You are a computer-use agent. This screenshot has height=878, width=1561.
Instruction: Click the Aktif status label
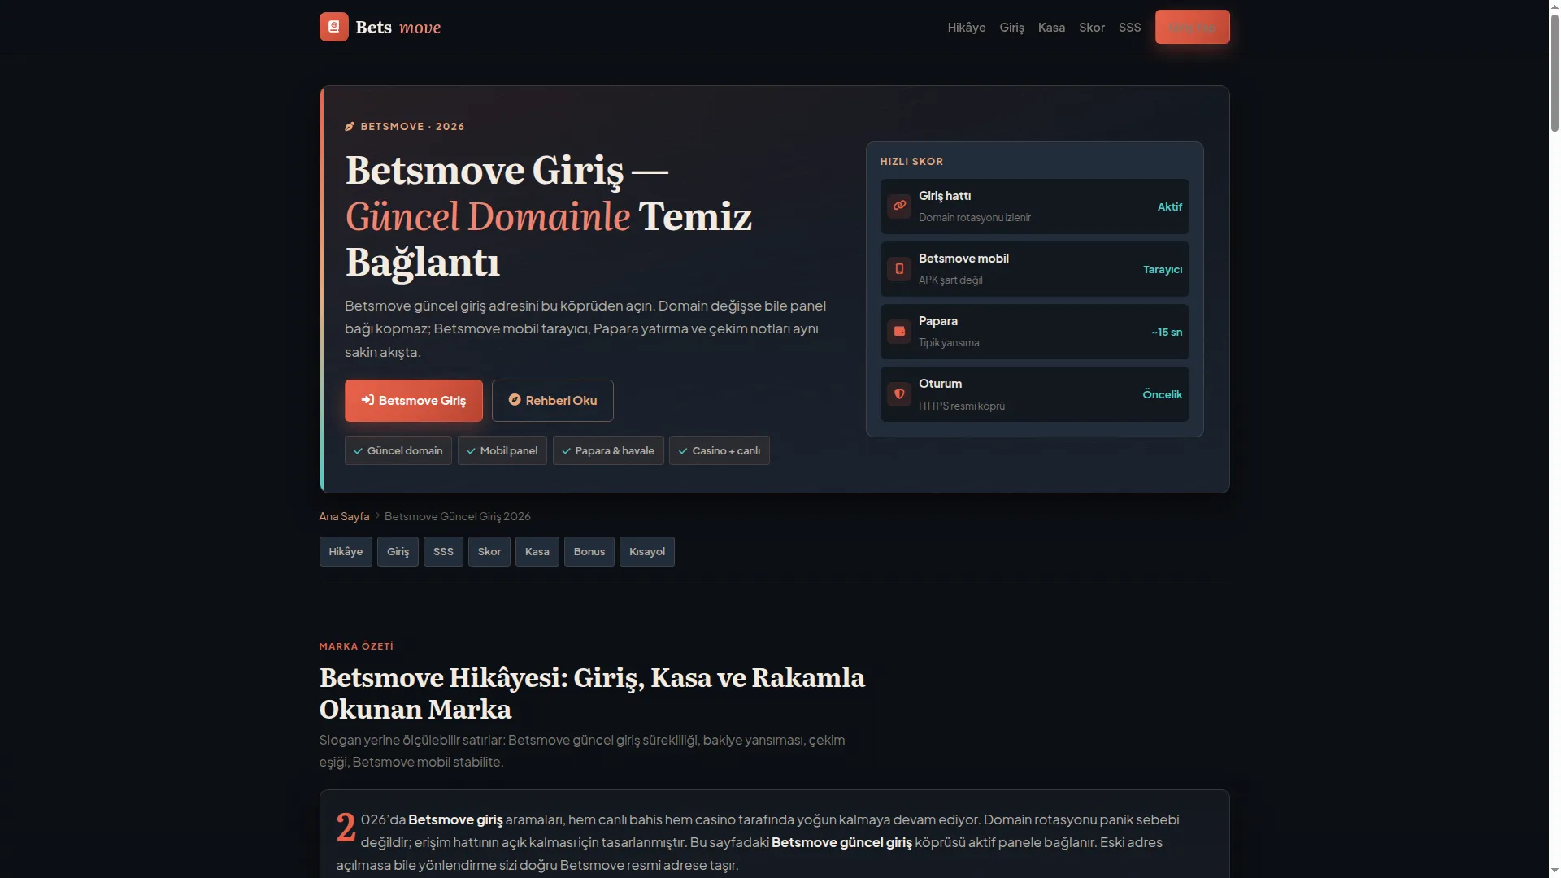click(1170, 206)
